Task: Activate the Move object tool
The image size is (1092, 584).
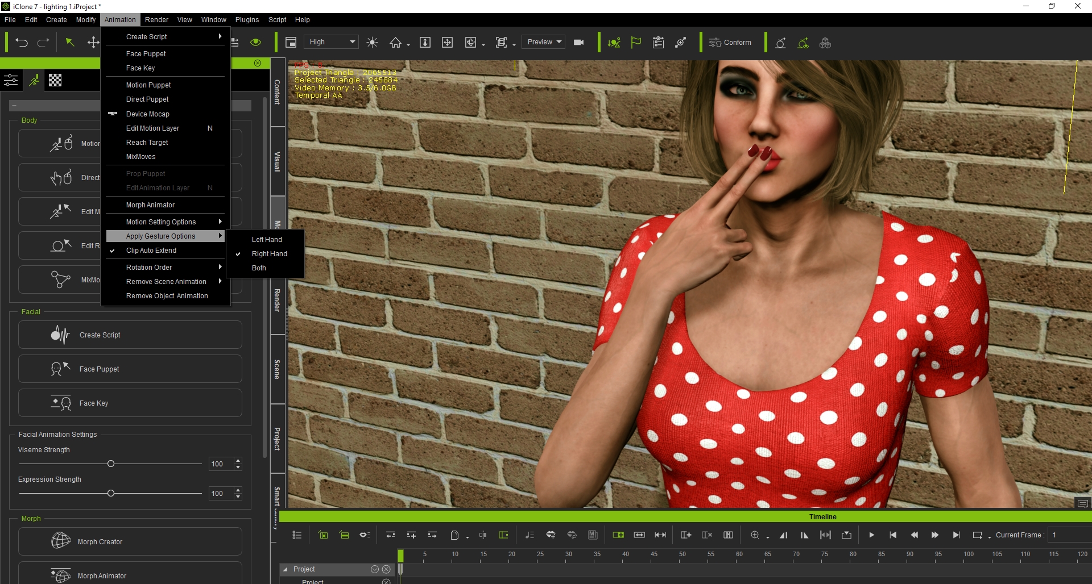Action: point(93,43)
